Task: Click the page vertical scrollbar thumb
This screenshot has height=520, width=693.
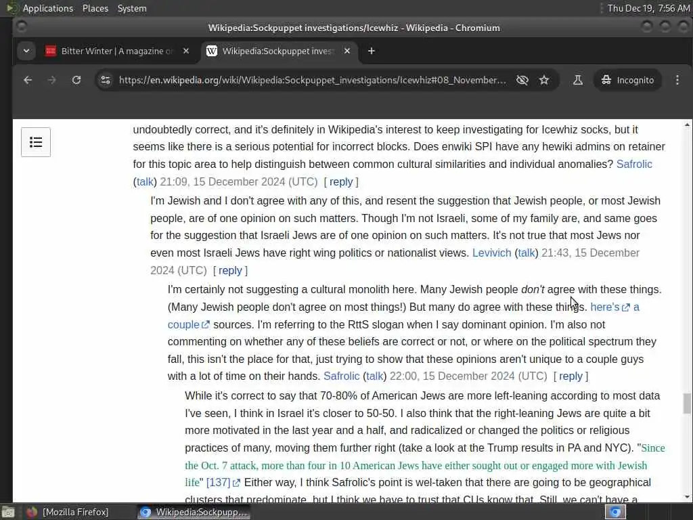Action: click(687, 404)
